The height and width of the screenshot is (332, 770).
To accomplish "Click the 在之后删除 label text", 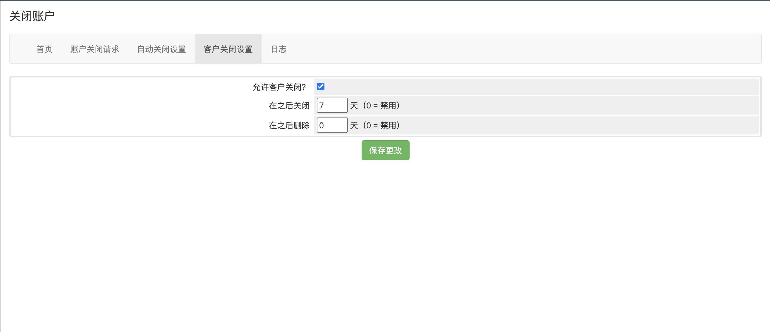I will pyautogui.click(x=289, y=125).
